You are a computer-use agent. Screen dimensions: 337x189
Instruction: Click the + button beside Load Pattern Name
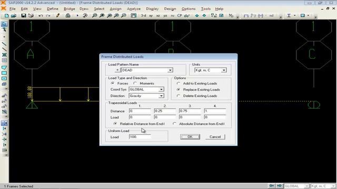pos(117,70)
